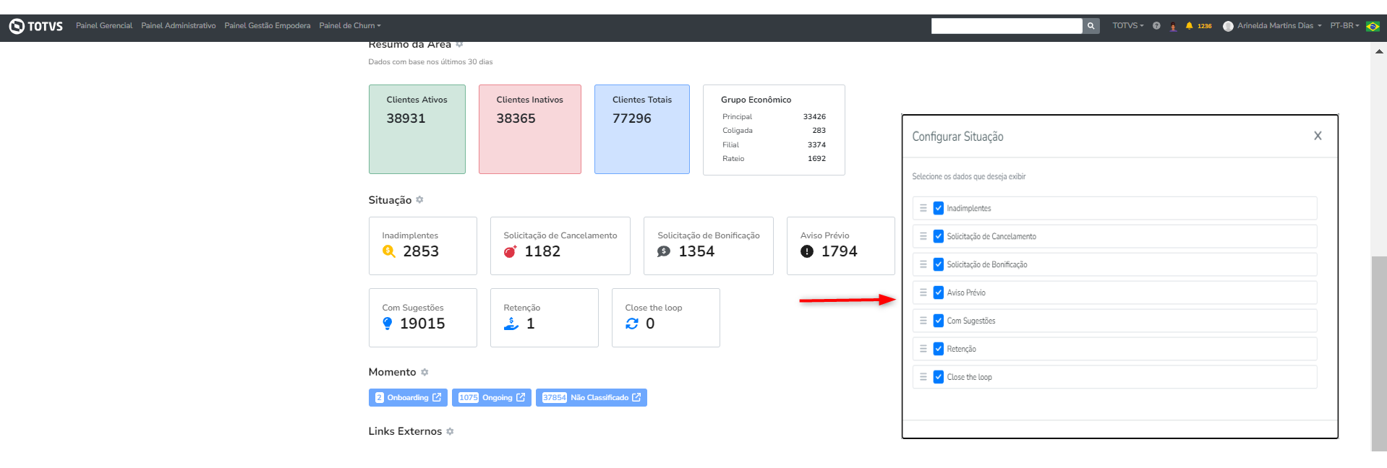Toggle the Aviso Prévio checkbox
Viewport: 1387px width, 468px height.
click(x=939, y=292)
